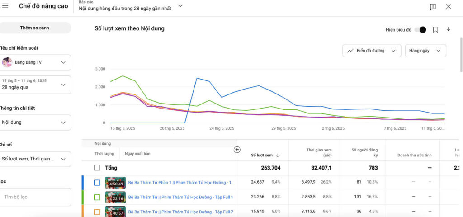The image size is (463, 217).
Task: Click the Băng Băng TV channel avatar
Action: pos(7,62)
